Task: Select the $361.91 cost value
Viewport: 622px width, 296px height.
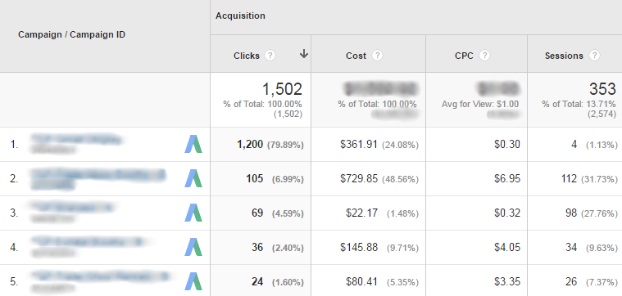Action: [359, 145]
